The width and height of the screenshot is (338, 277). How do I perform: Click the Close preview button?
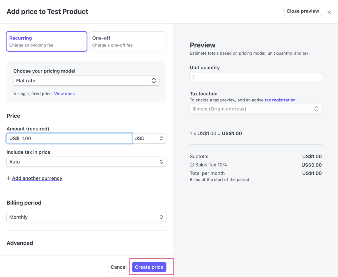point(303,11)
